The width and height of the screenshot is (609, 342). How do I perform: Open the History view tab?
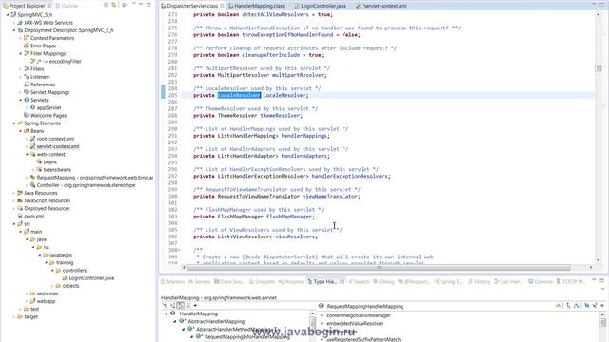click(x=480, y=281)
